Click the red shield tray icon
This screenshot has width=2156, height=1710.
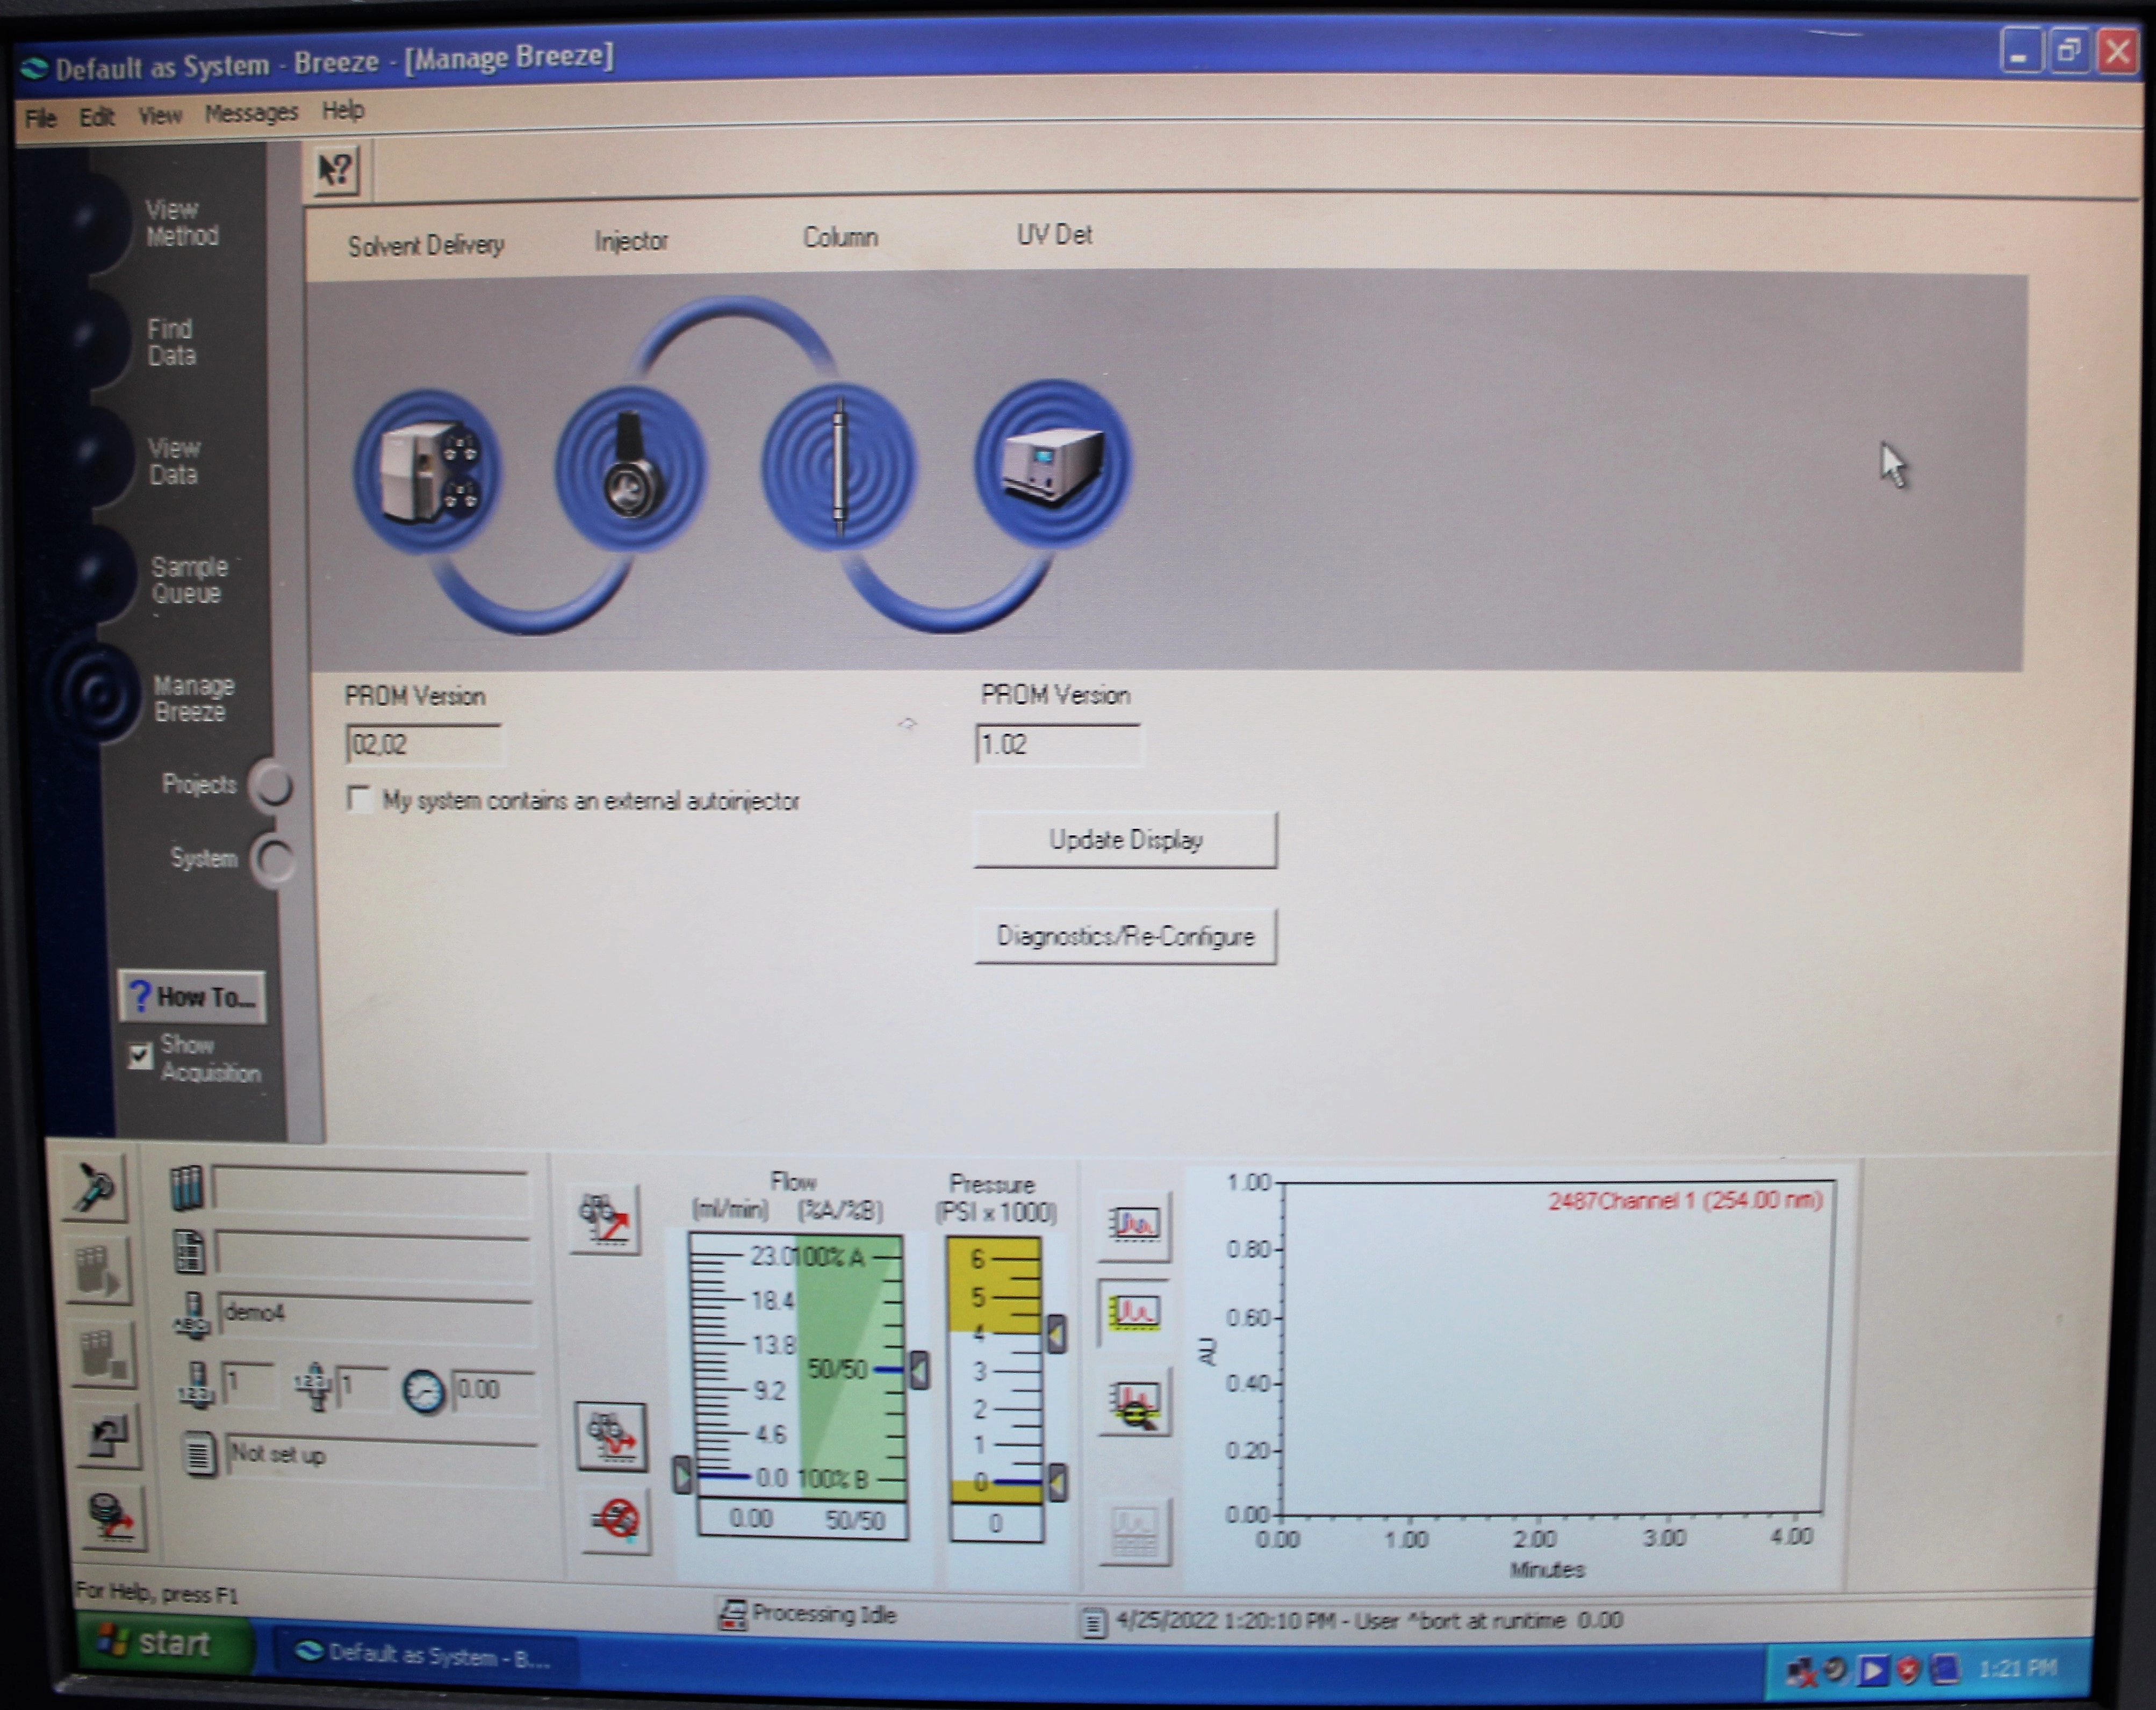[1908, 1670]
